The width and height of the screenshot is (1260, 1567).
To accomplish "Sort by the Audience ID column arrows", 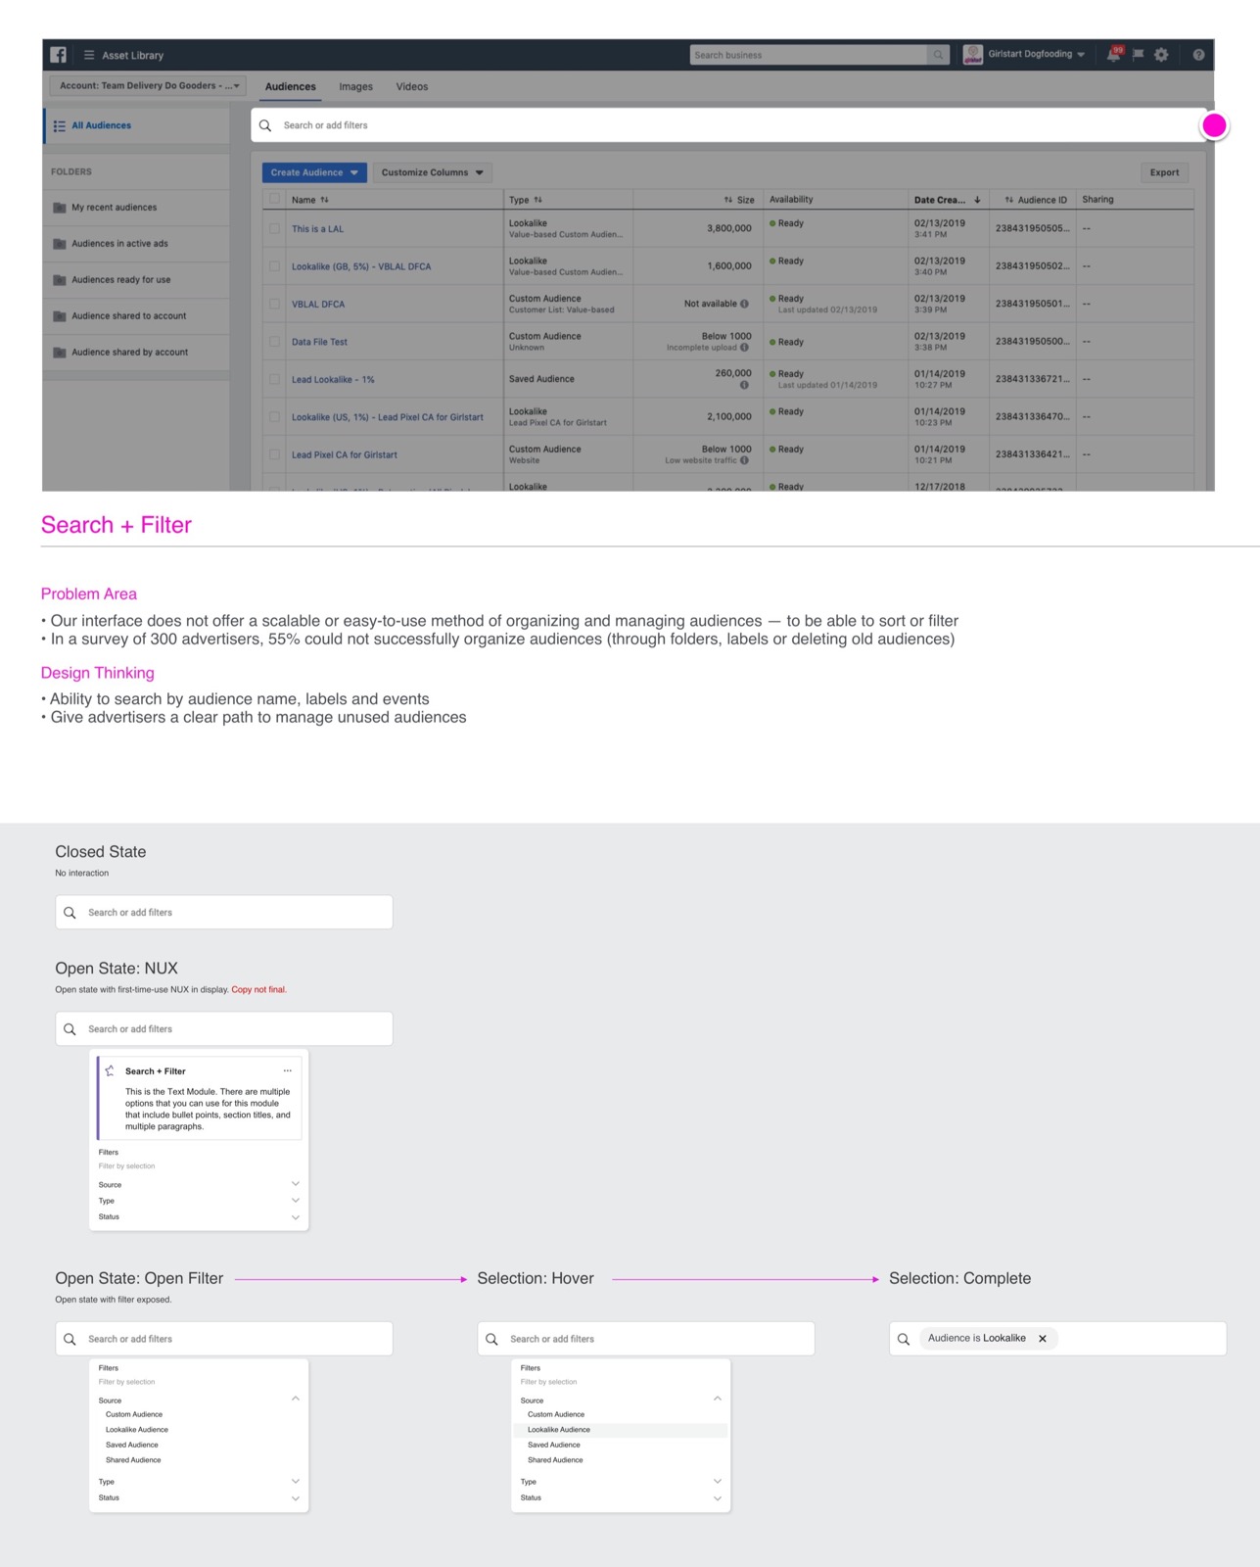I will (x=1009, y=200).
